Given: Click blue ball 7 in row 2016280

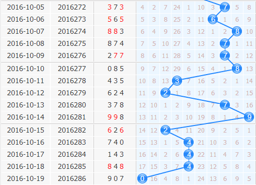Looking at the screenshot, I should (x=225, y=105).
